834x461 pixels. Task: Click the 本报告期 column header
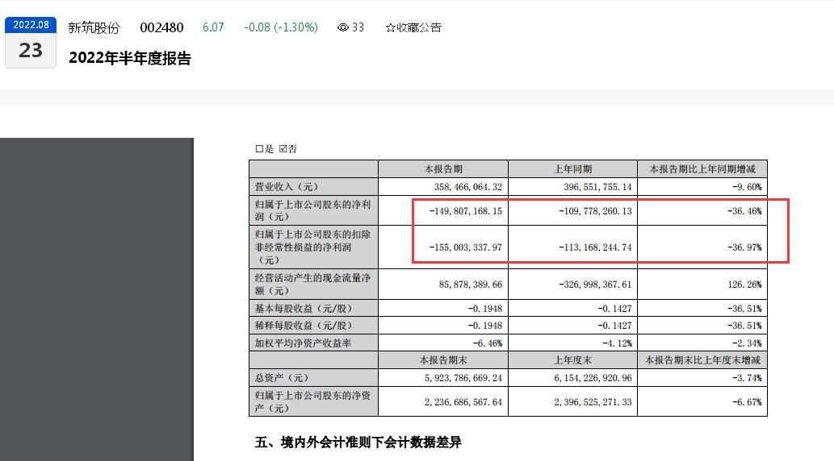point(443,169)
